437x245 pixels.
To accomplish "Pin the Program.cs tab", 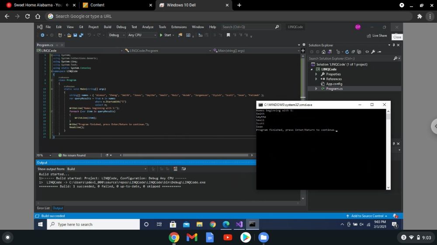I will (57, 45).
